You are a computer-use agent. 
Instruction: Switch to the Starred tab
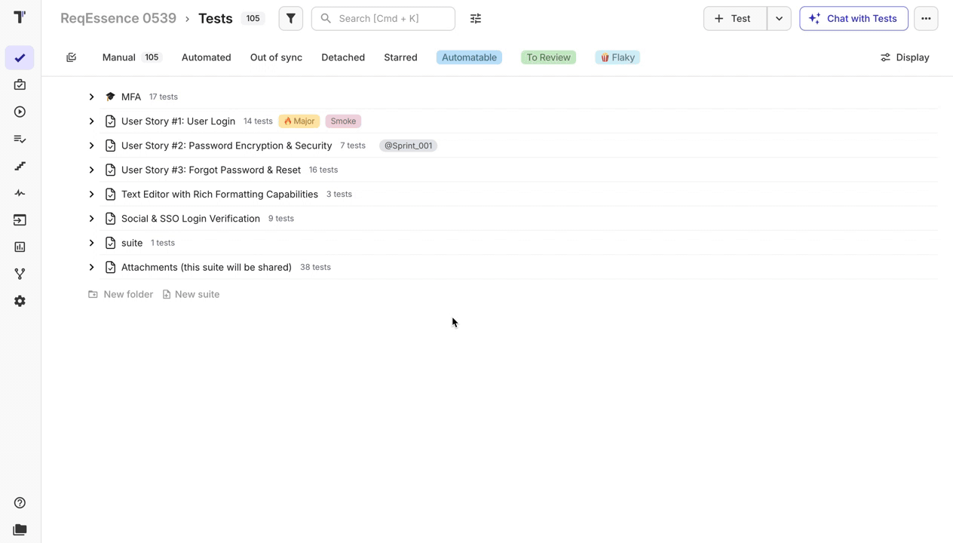point(400,57)
